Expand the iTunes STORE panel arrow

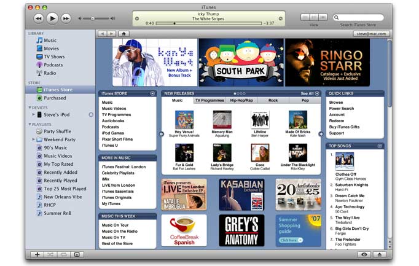click(x=152, y=93)
